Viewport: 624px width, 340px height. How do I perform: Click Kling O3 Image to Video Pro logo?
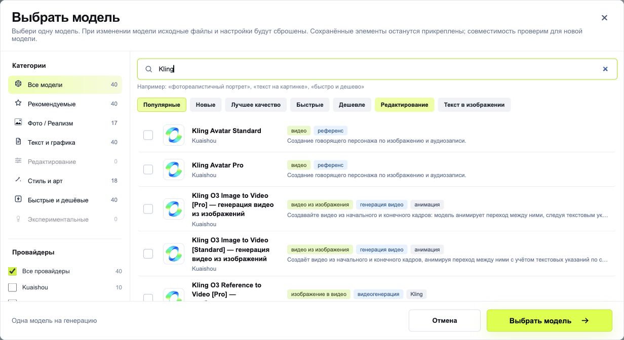coord(174,209)
